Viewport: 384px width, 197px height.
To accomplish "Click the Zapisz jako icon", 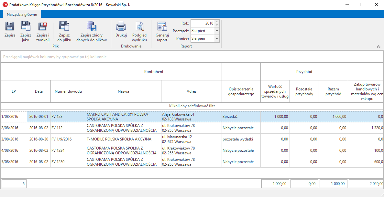I will pyautogui.click(x=26, y=26).
